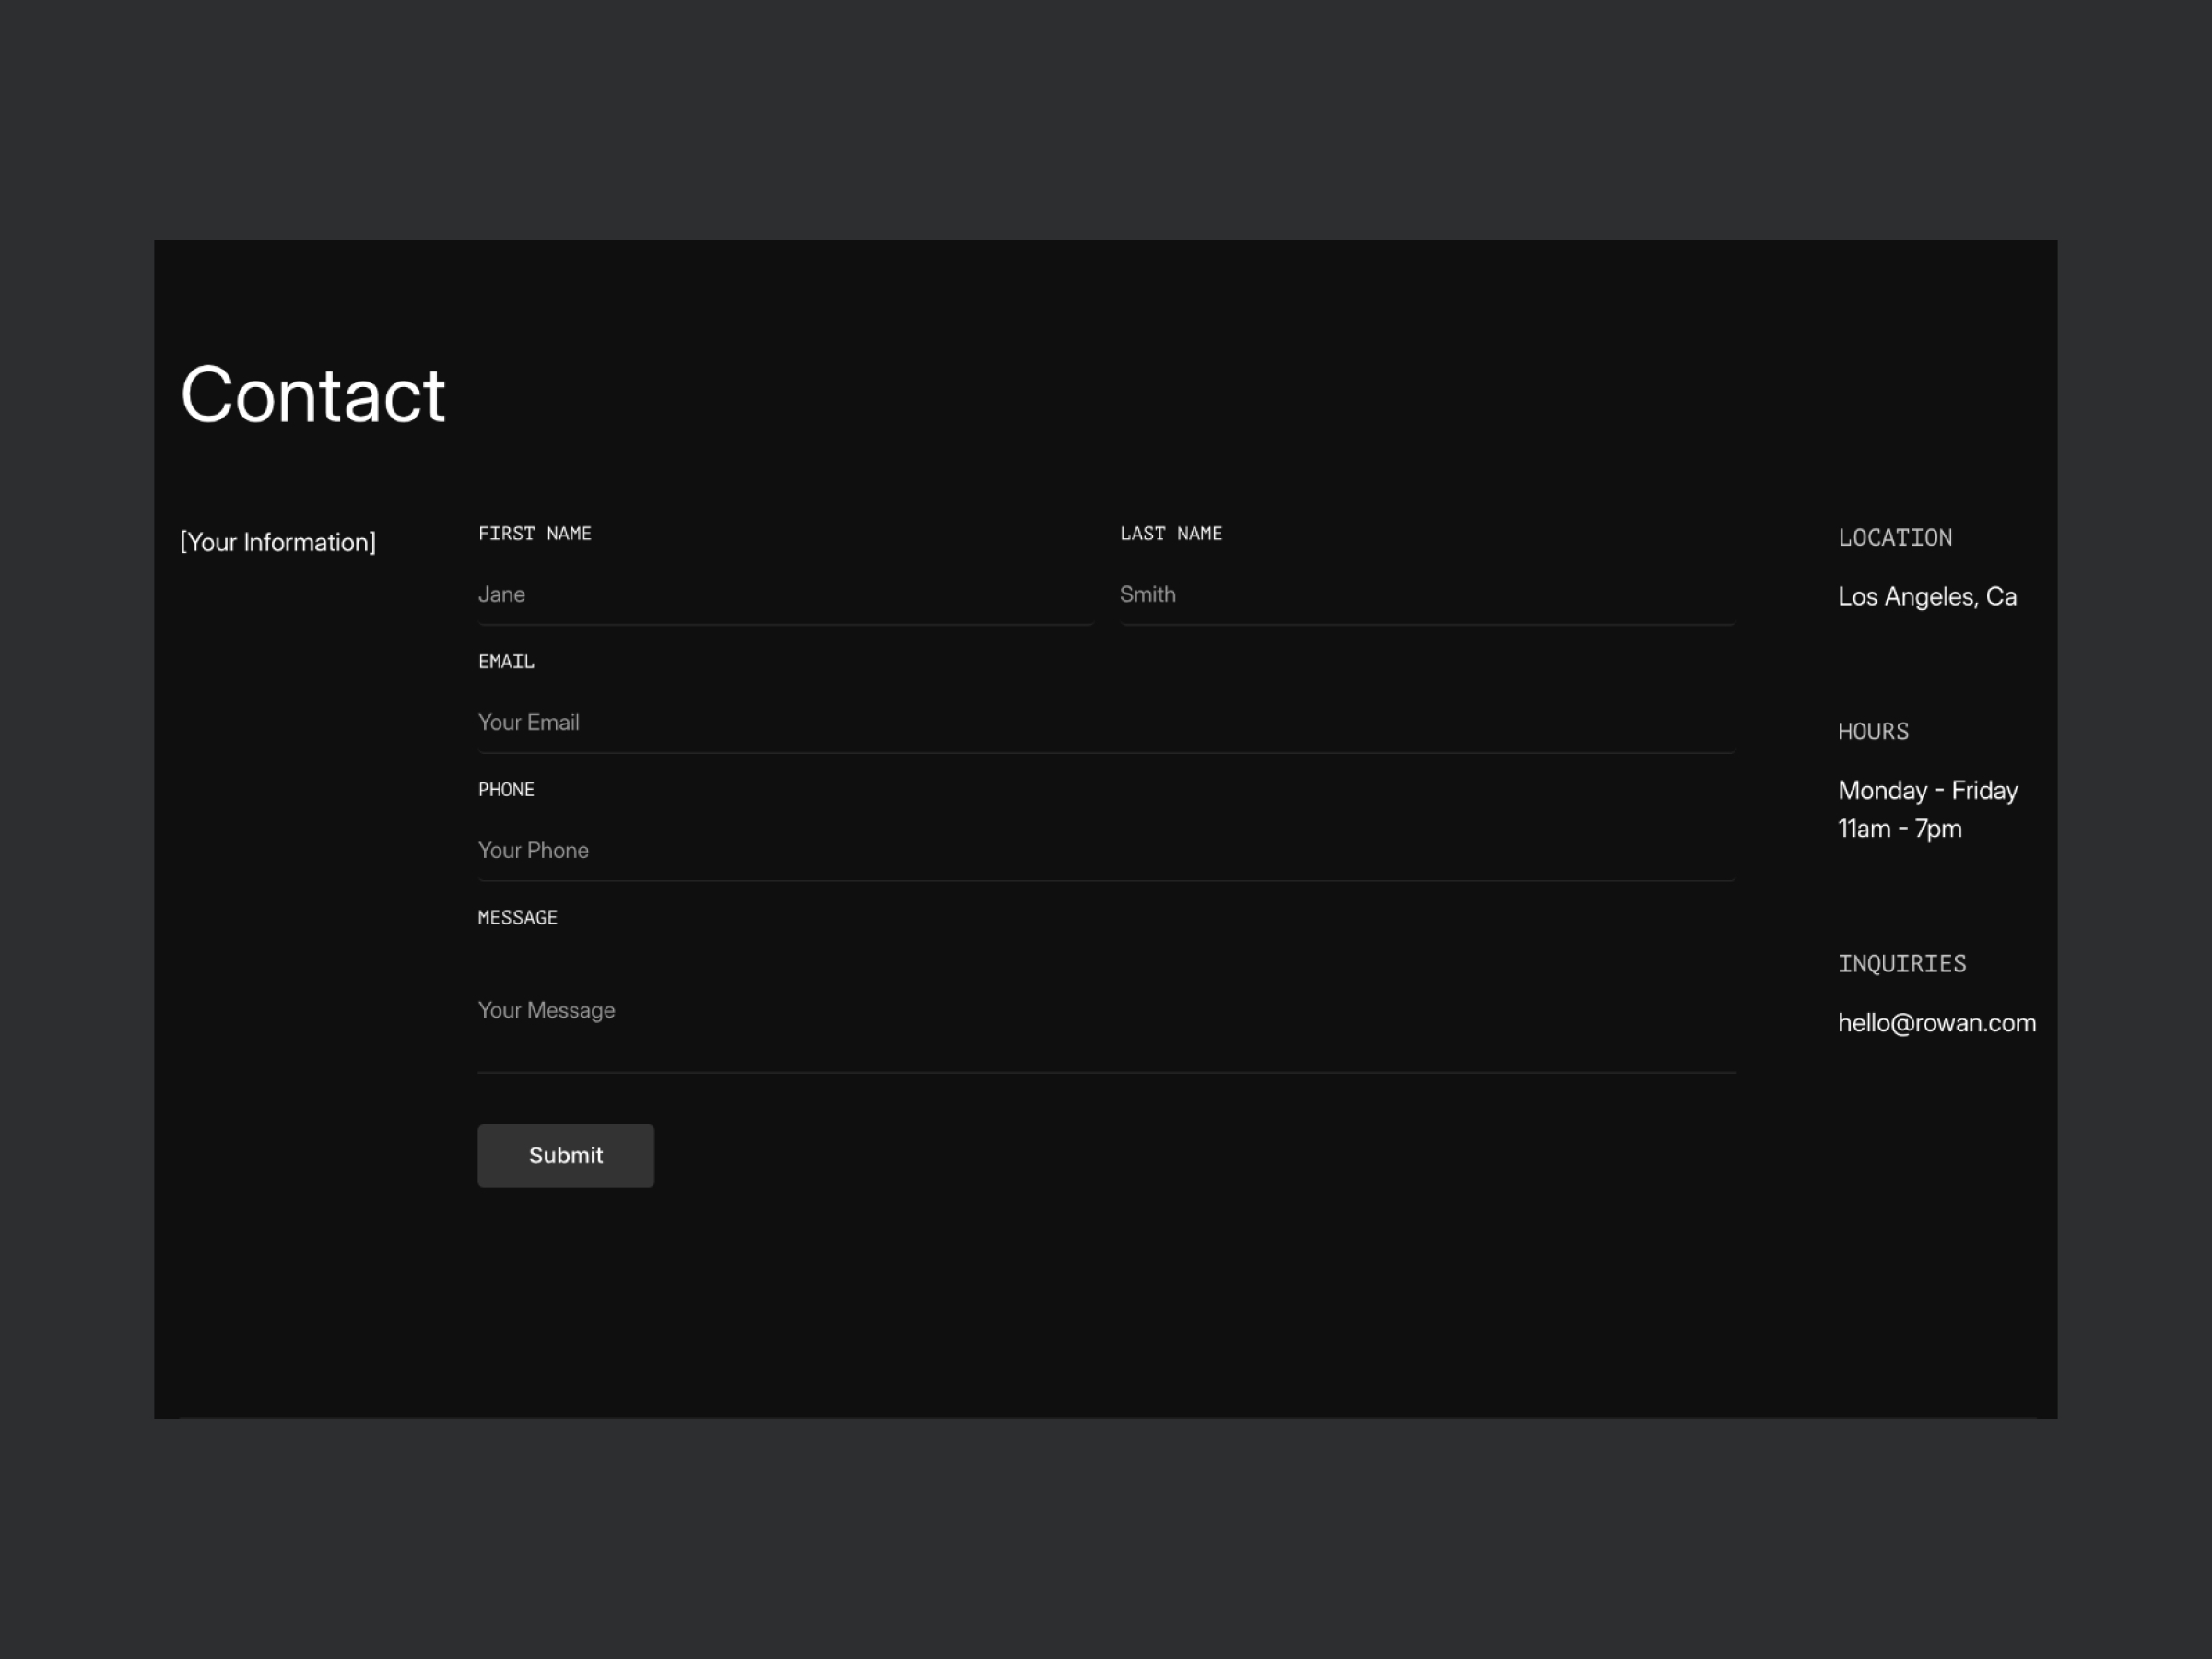Click the FIRST NAME field label
The height and width of the screenshot is (1659, 2212).
535,534
